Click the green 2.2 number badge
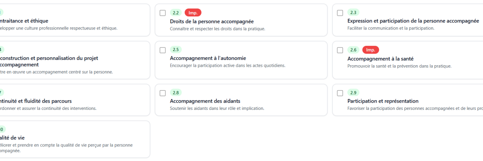Image resolution: width=483 pixels, height=161 pixels. click(x=176, y=13)
